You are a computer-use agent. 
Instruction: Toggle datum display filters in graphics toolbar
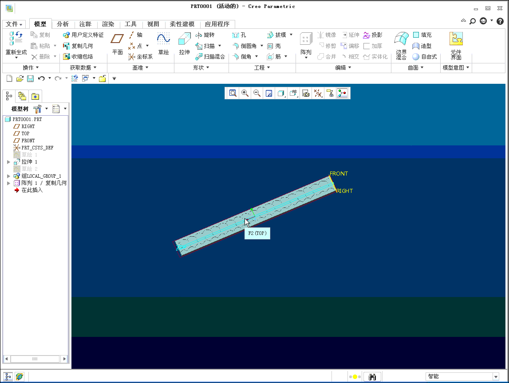(318, 94)
